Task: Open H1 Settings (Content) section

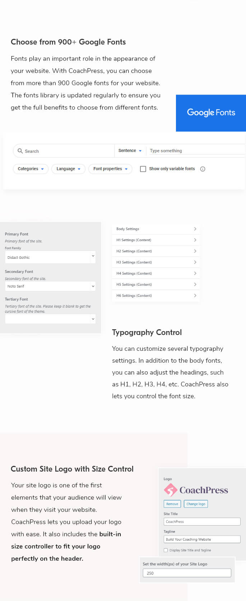Action: tap(156, 240)
